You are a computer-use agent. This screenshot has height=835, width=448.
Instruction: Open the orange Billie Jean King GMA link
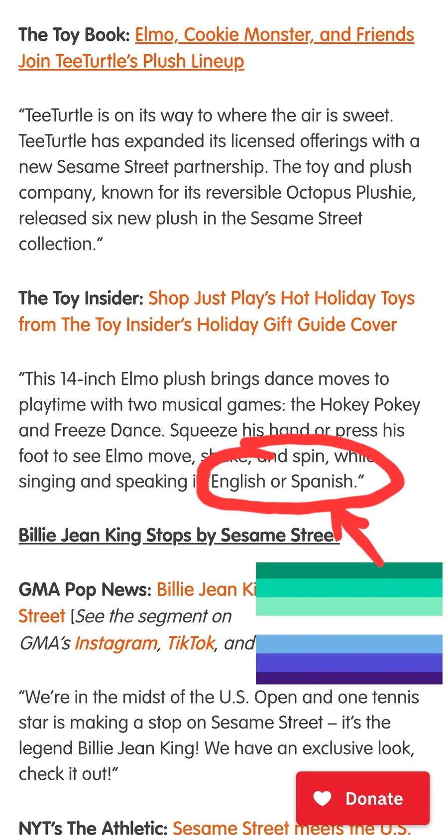coord(206,590)
